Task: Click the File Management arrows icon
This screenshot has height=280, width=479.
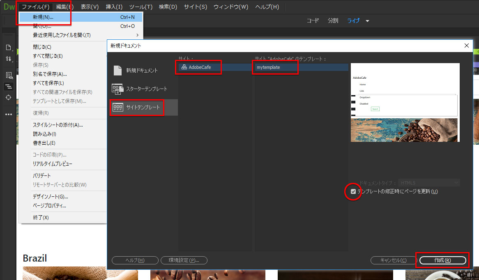Action: coord(8,59)
